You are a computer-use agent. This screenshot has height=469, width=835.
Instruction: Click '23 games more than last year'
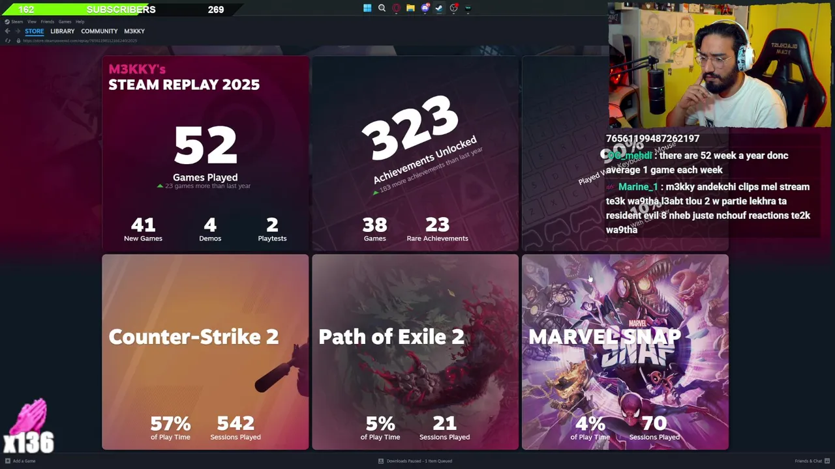click(207, 186)
